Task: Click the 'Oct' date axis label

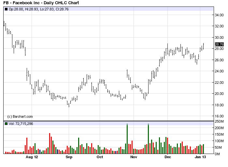Action: [100, 157]
